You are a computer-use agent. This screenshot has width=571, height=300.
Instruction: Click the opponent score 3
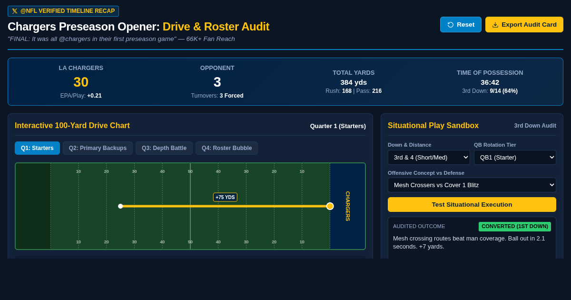tap(217, 82)
